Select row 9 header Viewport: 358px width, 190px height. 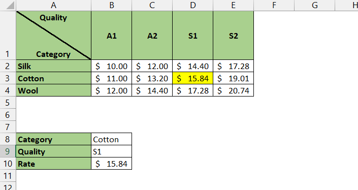(8, 151)
